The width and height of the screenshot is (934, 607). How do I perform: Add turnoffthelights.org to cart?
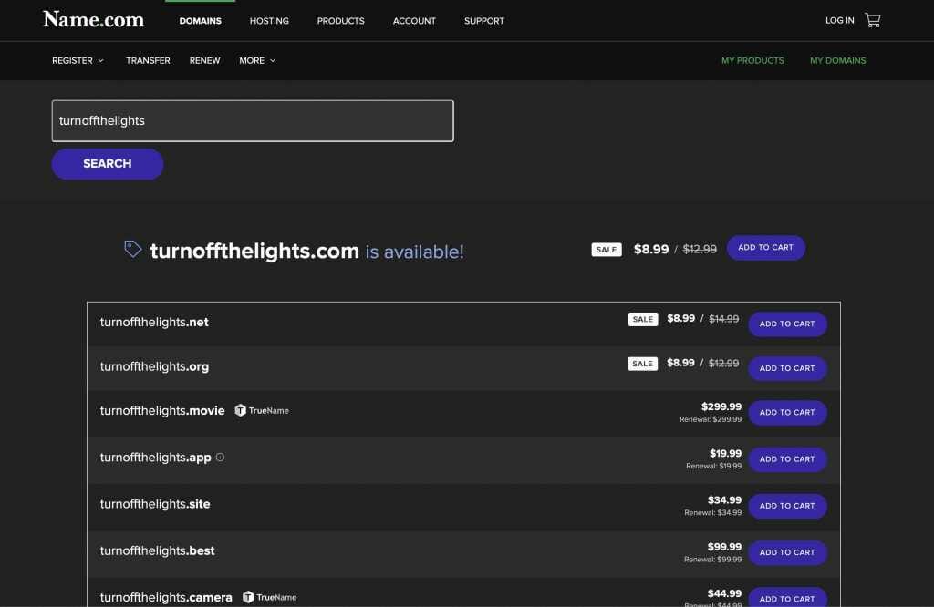click(x=787, y=368)
